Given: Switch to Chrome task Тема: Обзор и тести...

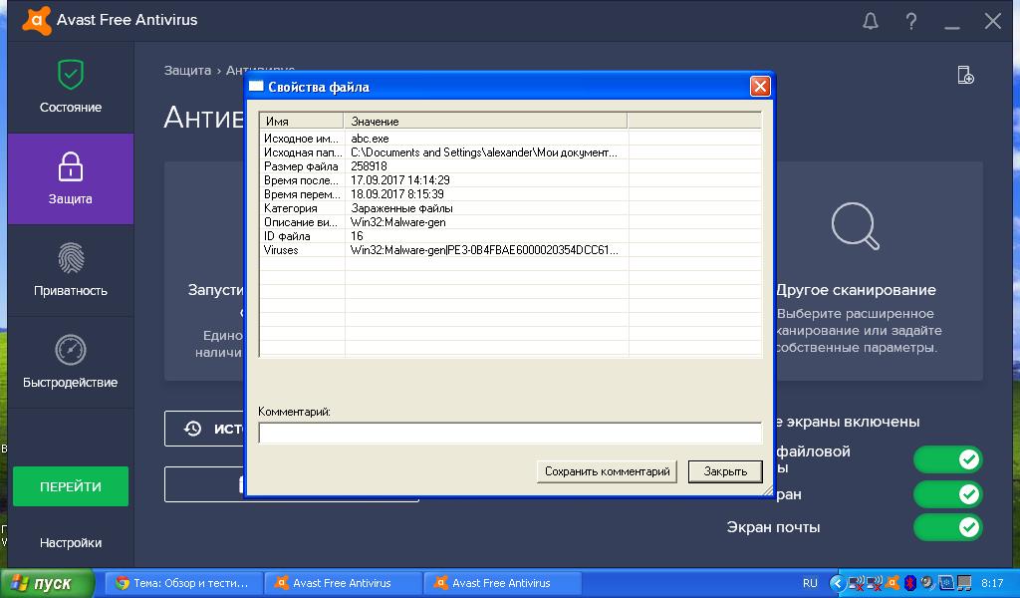Looking at the screenshot, I should coord(184,583).
